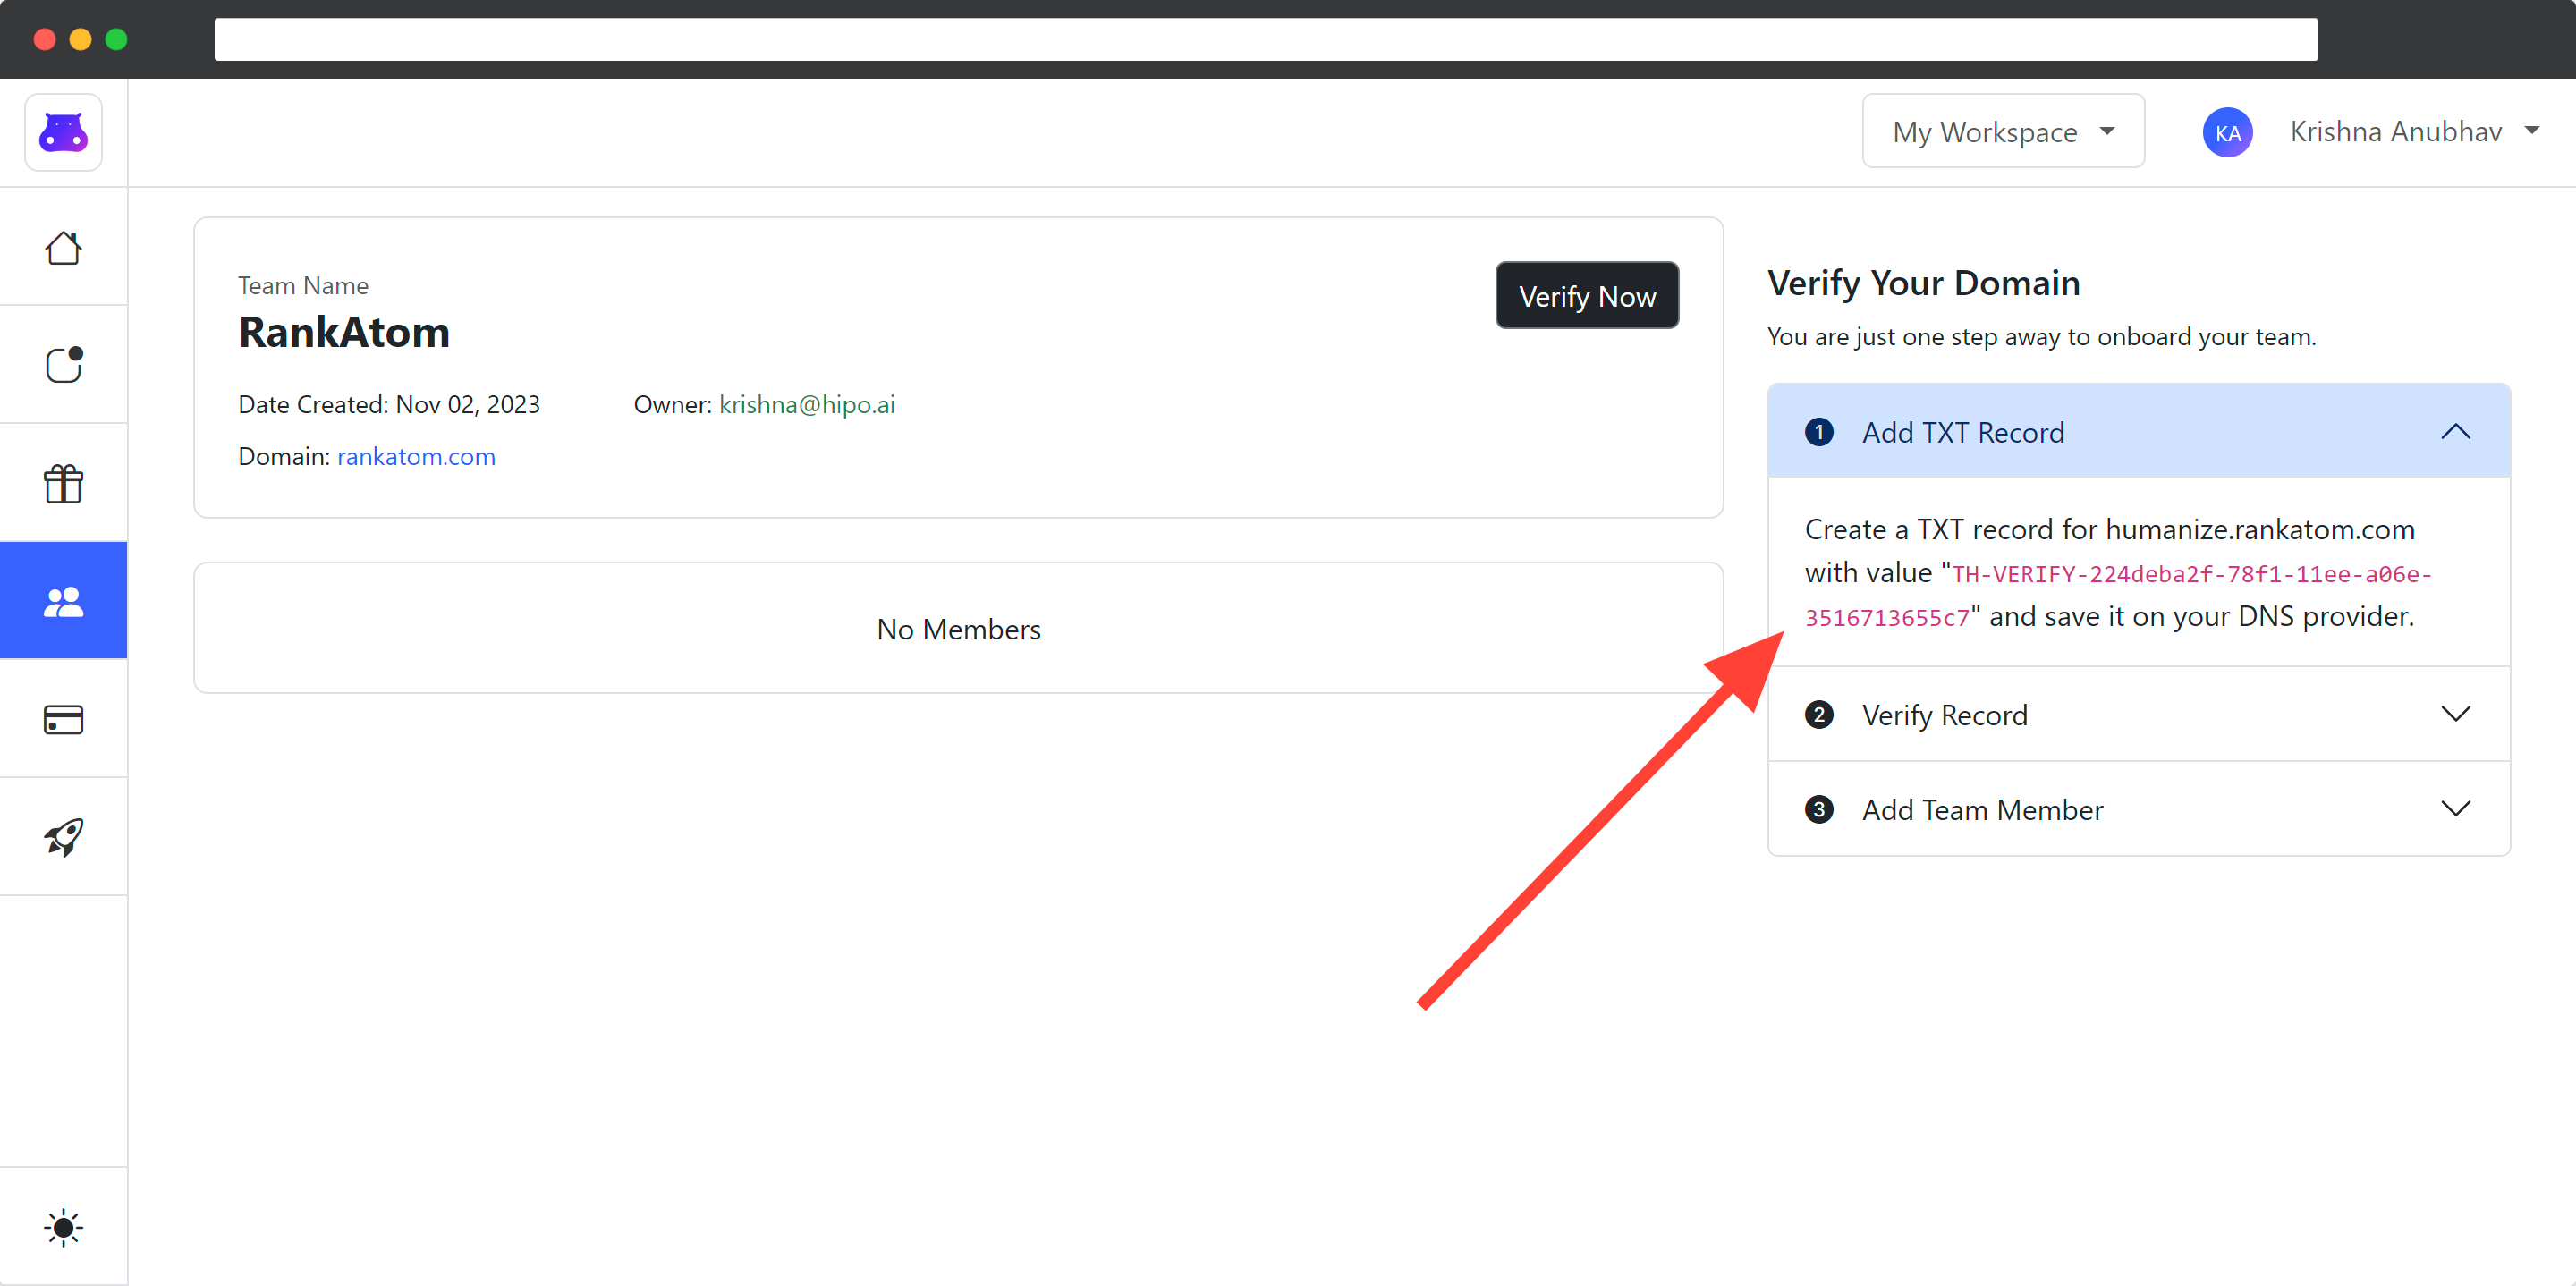Open the notification-dot square sidebar icon
The image size is (2576, 1286).
pyautogui.click(x=63, y=365)
